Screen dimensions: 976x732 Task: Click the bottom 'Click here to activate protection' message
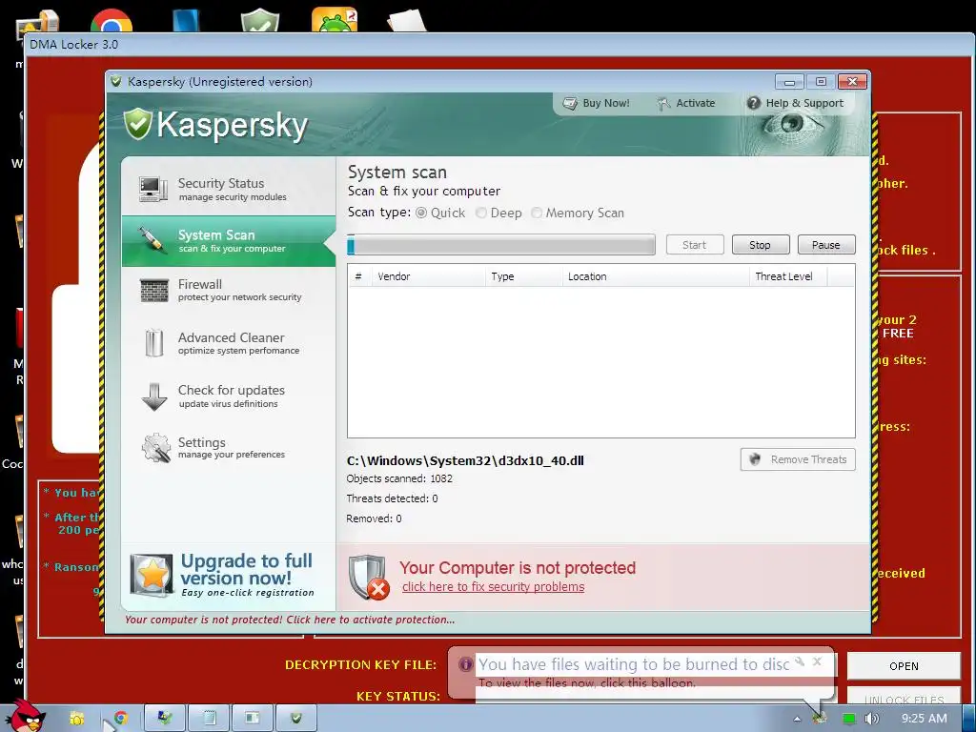pyautogui.click(x=290, y=620)
